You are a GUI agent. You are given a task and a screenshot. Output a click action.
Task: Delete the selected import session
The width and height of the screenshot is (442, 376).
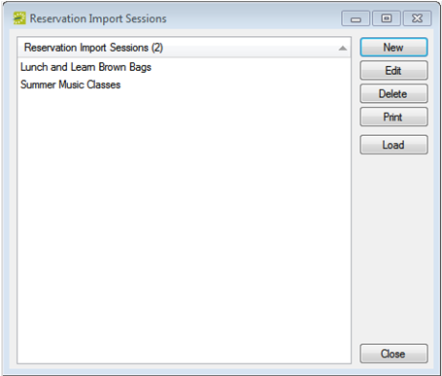tap(393, 93)
